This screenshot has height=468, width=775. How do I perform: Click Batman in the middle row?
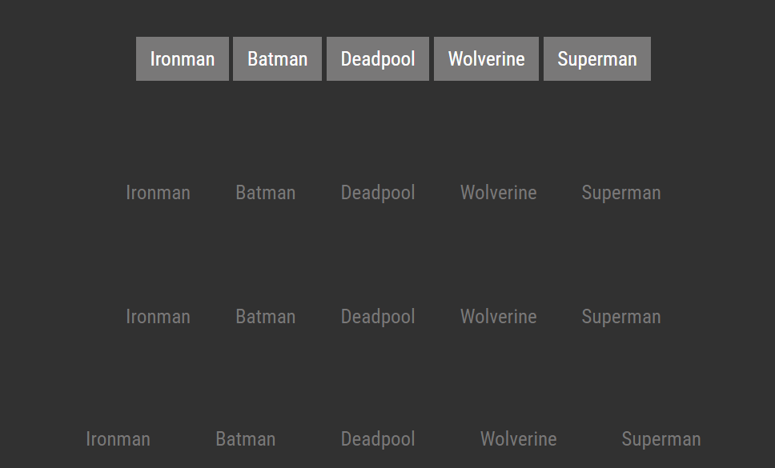265,316
